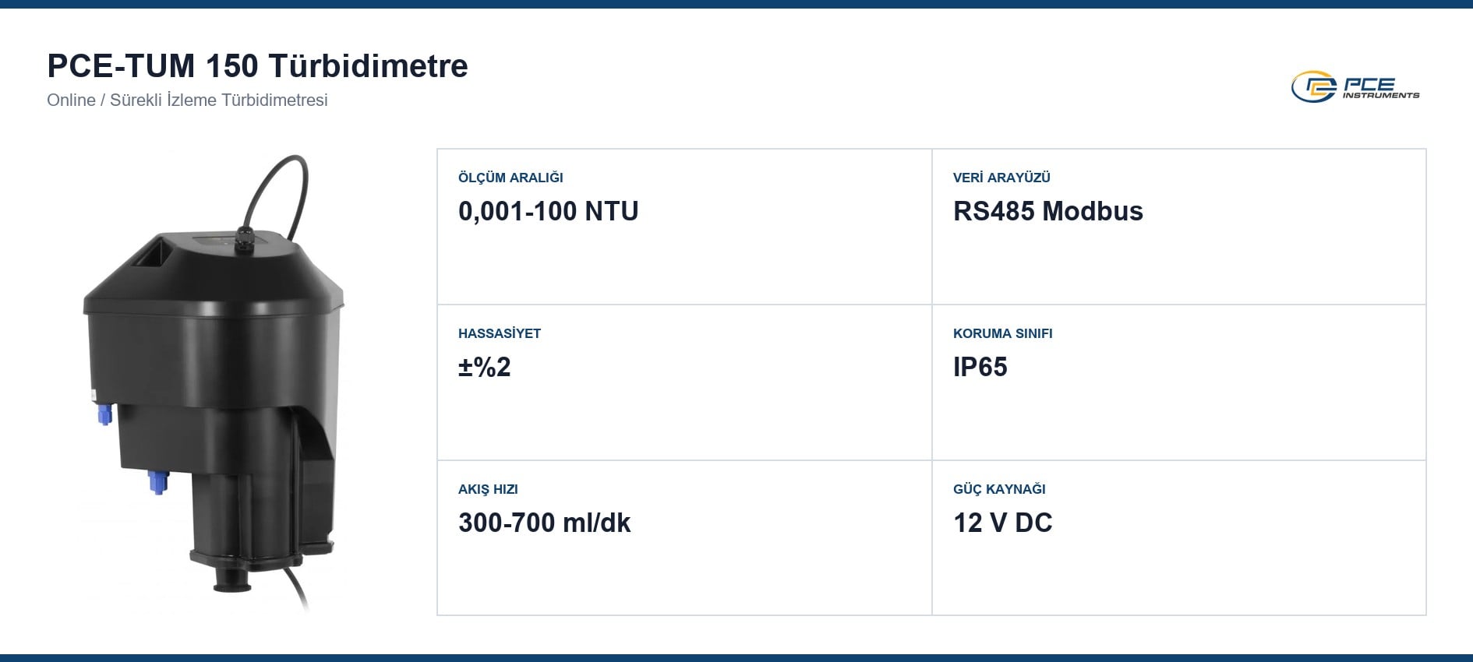
Task: Click the HASSASİYET label
Action: pos(500,333)
